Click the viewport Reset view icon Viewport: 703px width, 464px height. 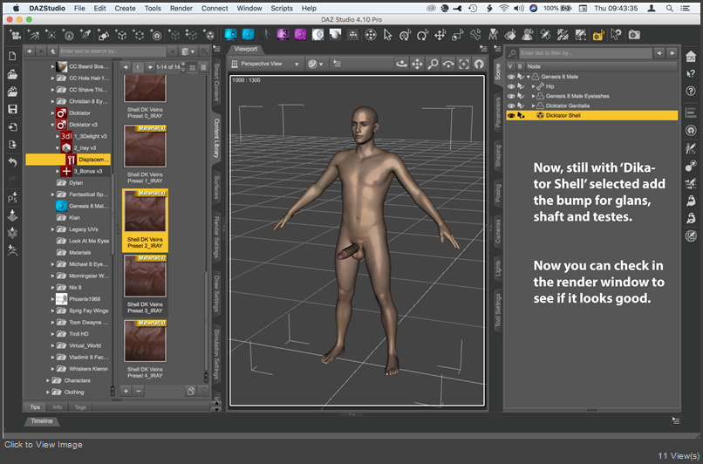[x=479, y=65]
